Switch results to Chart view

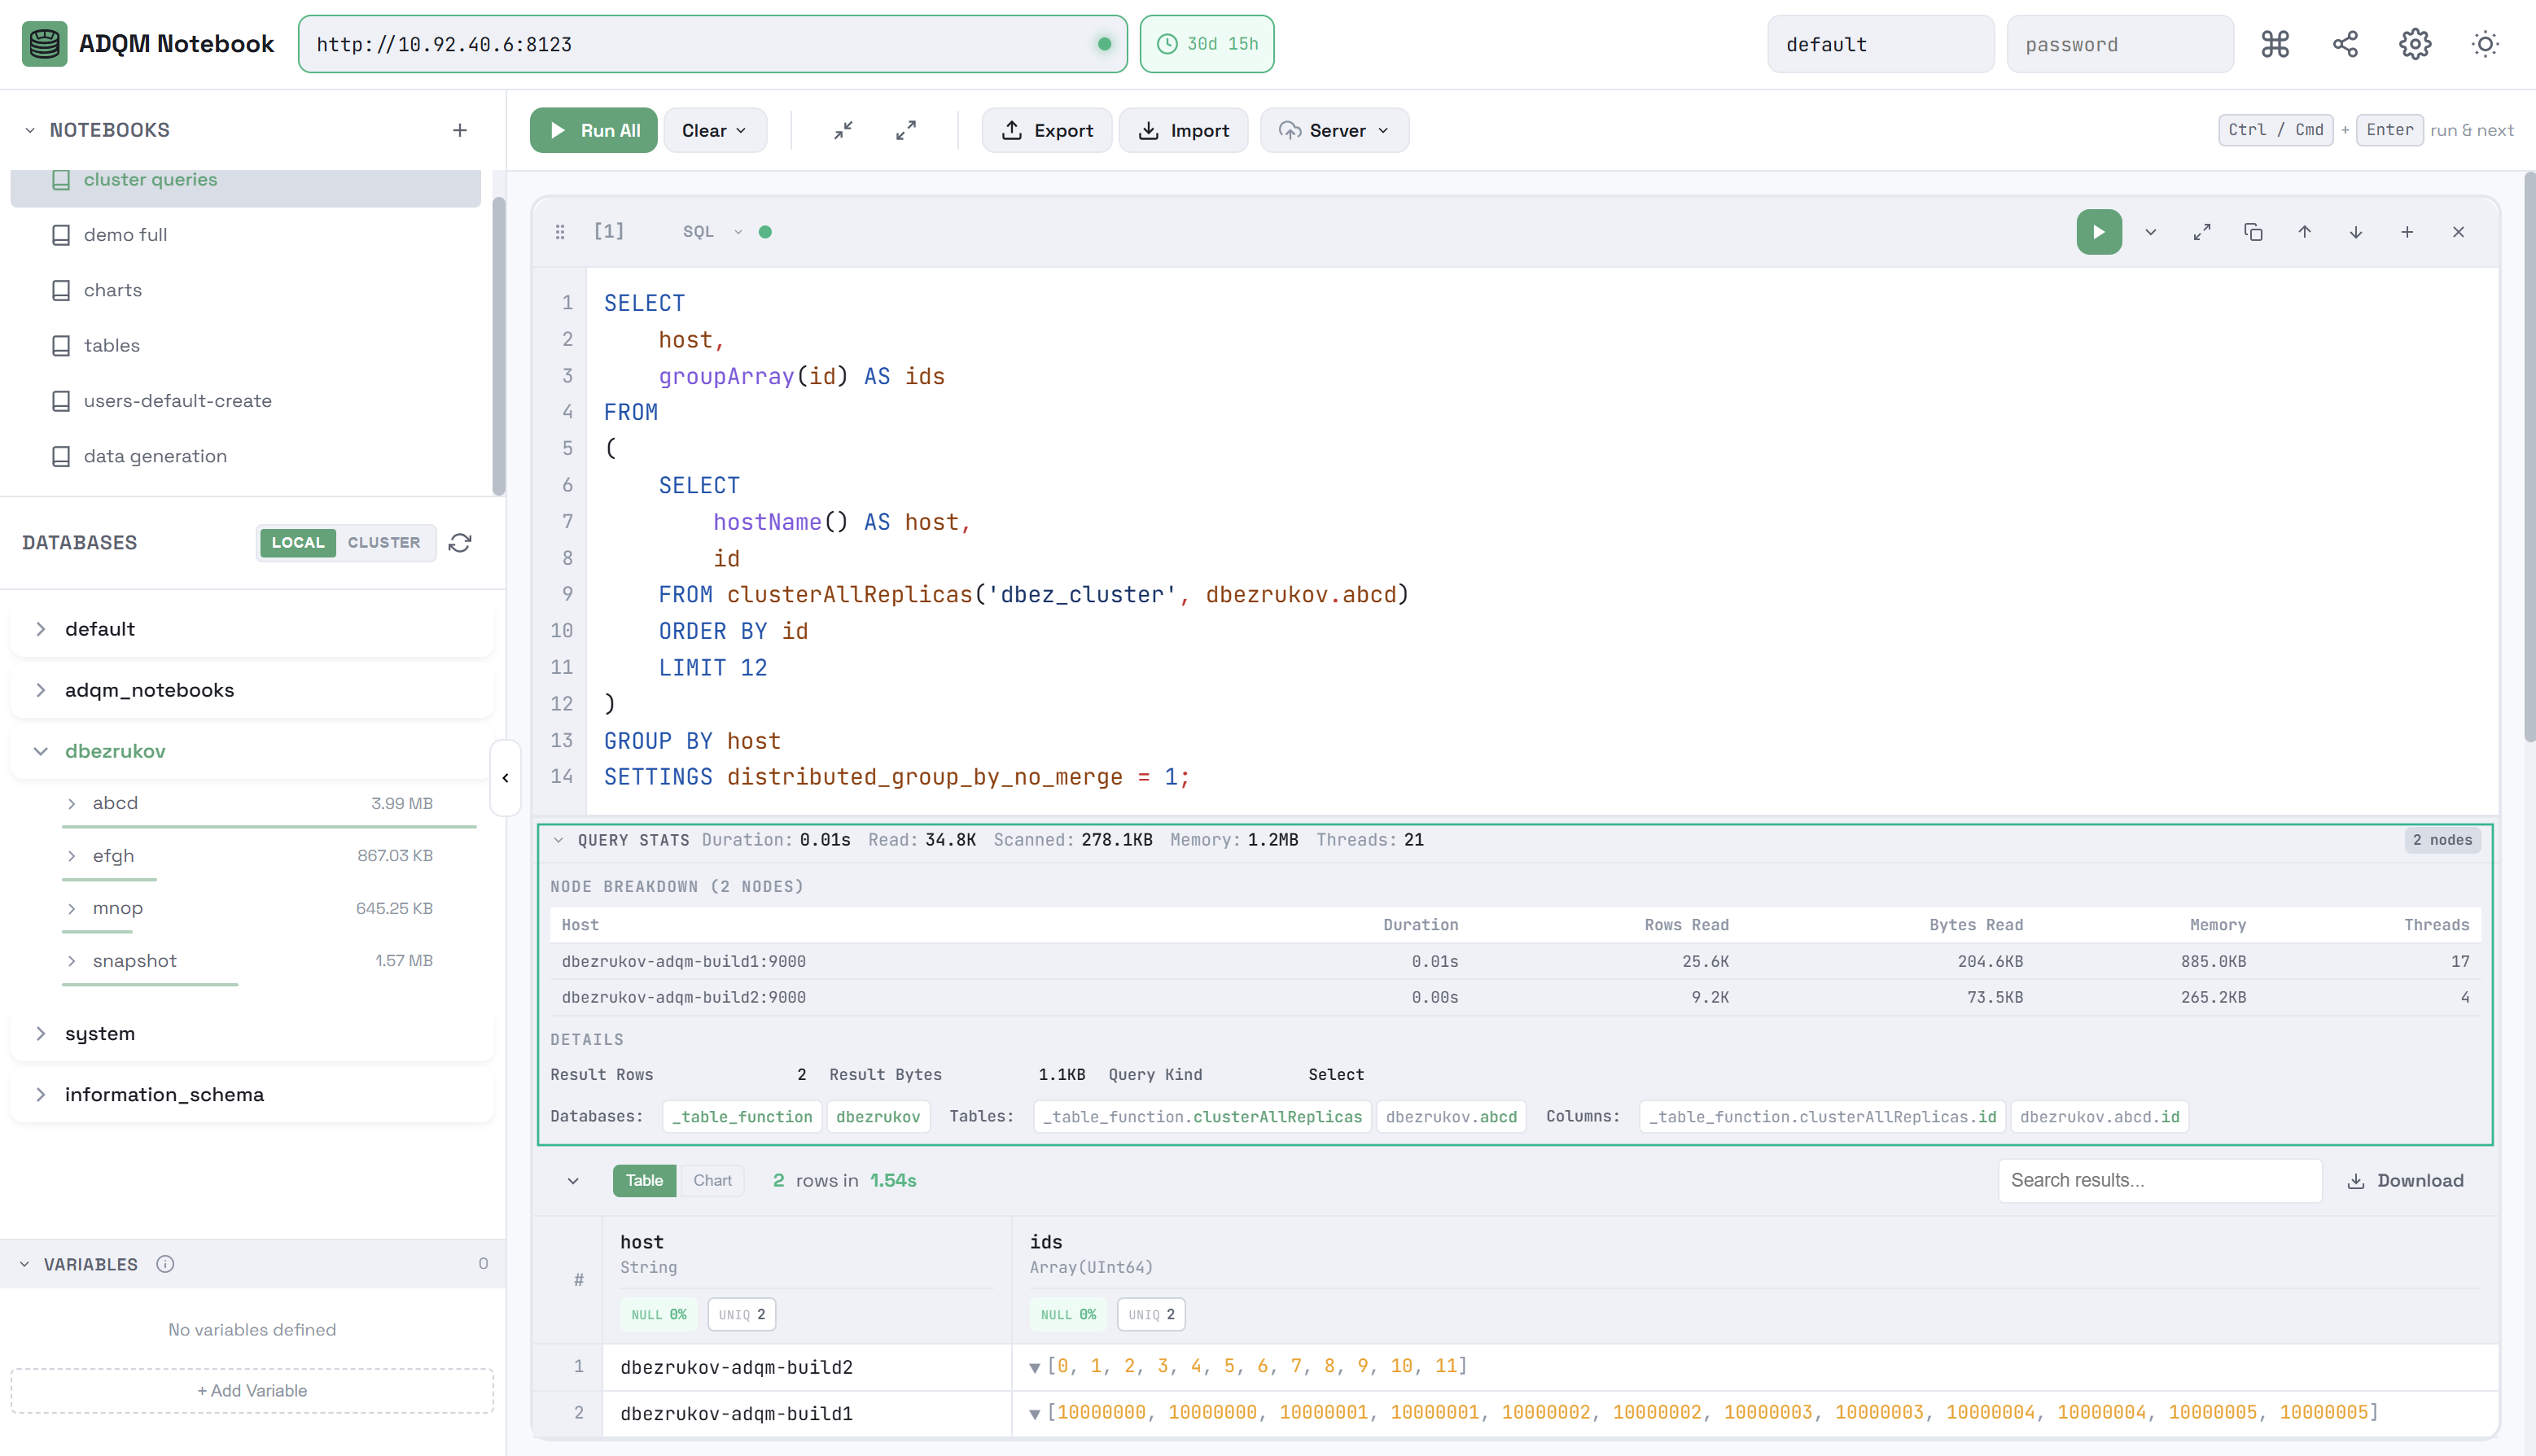click(x=712, y=1180)
